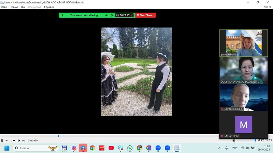Select Dumitra Daniela Balosache's video thumbnail

244,70
